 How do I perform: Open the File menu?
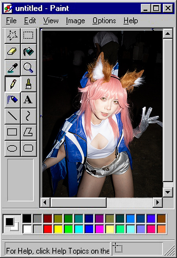point(12,21)
